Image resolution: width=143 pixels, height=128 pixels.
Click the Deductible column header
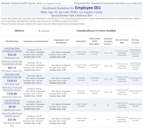[x=81, y=41]
